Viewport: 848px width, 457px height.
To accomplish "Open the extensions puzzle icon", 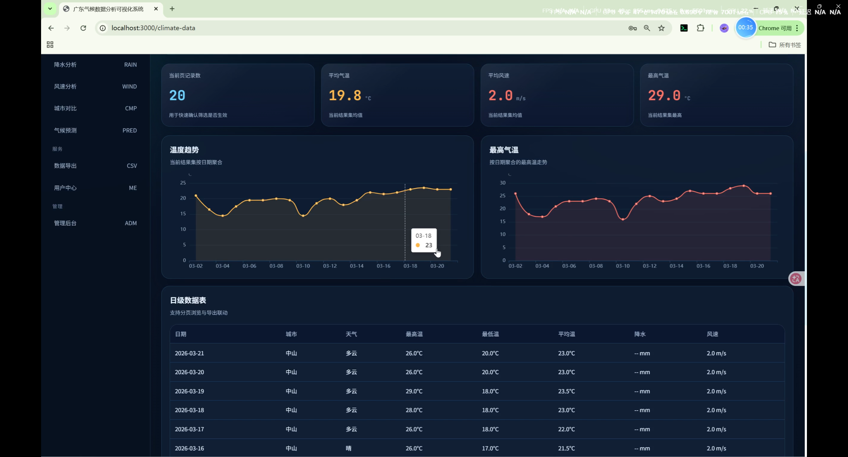I will coord(700,28).
